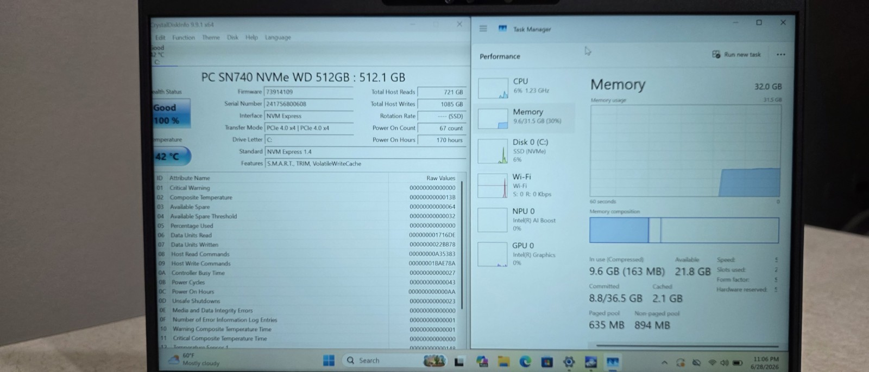Select the Media and Data Integrity Errors row
The height and width of the screenshot is (372, 869).
pos(307,310)
